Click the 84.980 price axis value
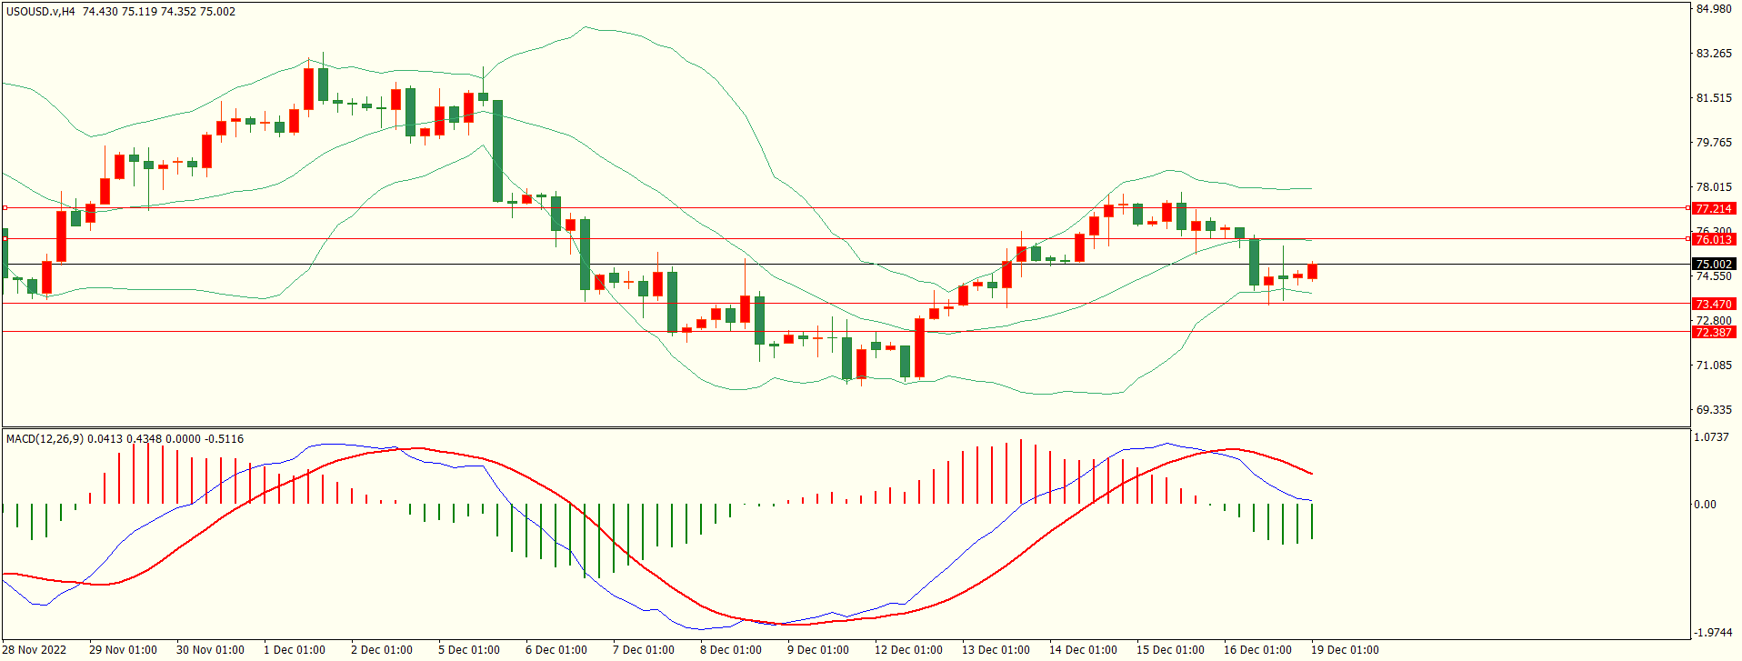1742x661 pixels. point(1714,9)
